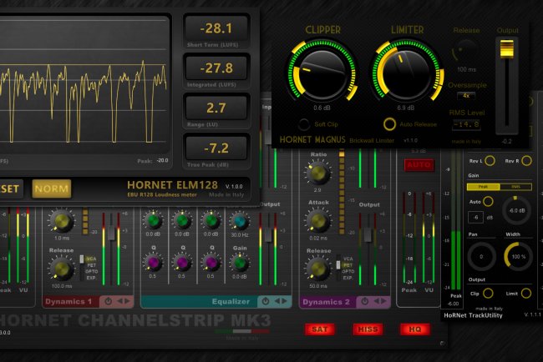Image resolution: width=543 pixels, height=362 pixels.
Task: Click the cyan 30.0 Hz Equalizer knob
Action: tap(240, 221)
